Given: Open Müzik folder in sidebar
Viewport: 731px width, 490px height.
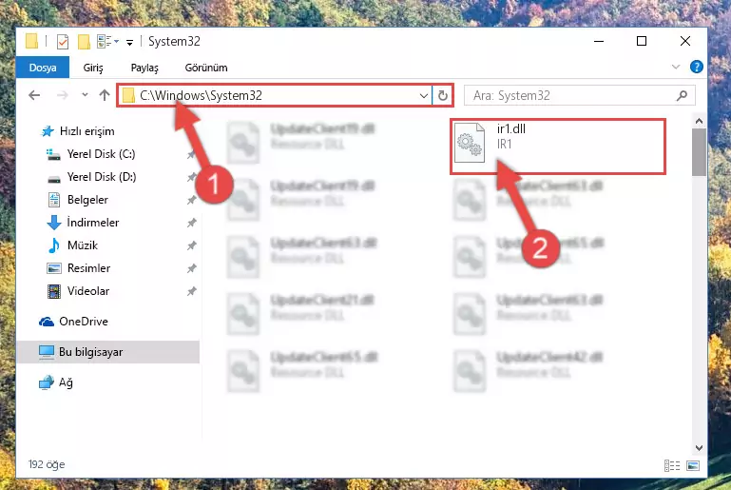Looking at the screenshot, I should pos(82,245).
